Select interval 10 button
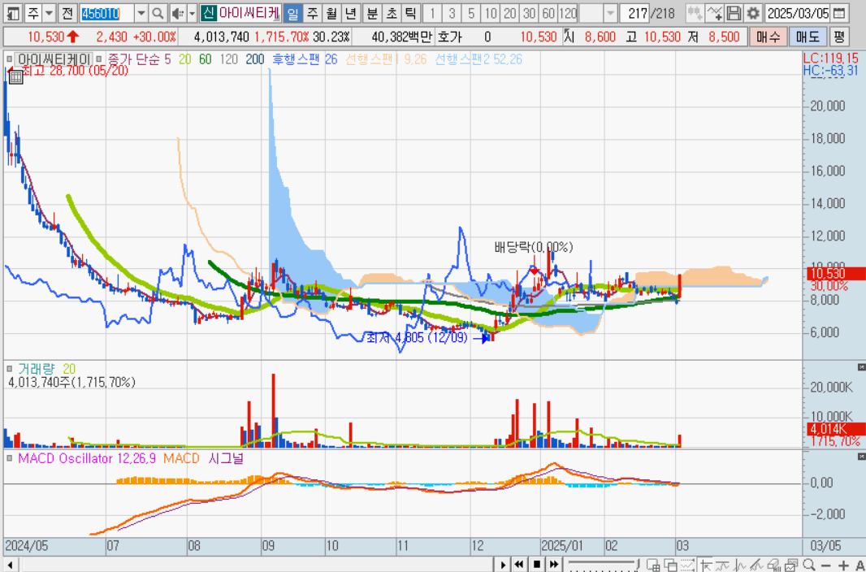866x572 pixels. (x=491, y=13)
